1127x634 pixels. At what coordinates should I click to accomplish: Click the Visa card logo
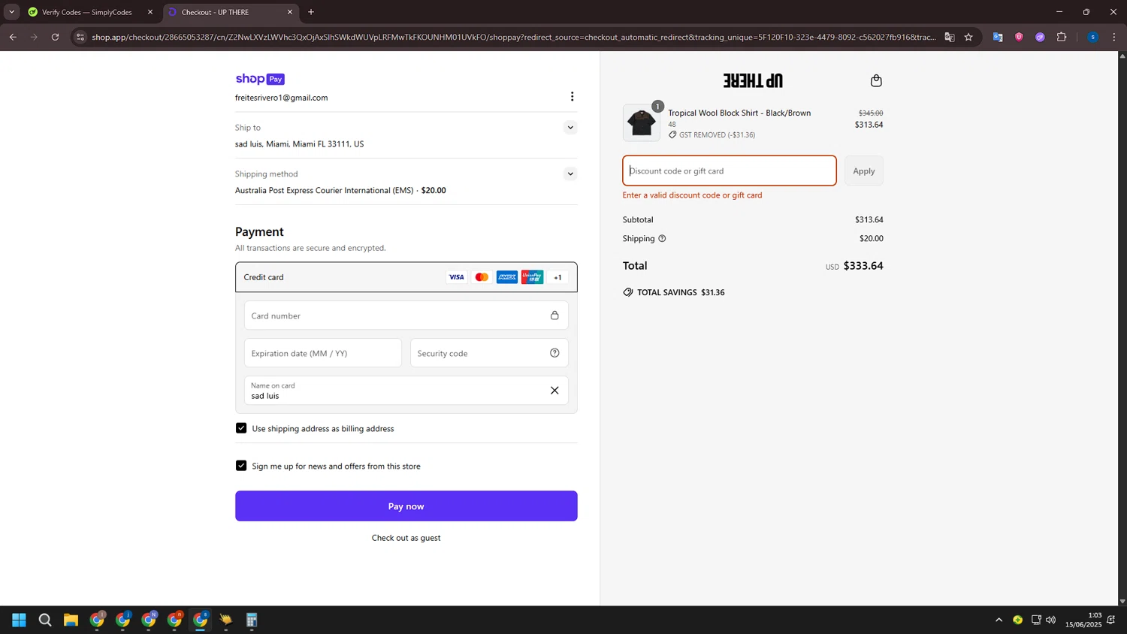(456, 277)
